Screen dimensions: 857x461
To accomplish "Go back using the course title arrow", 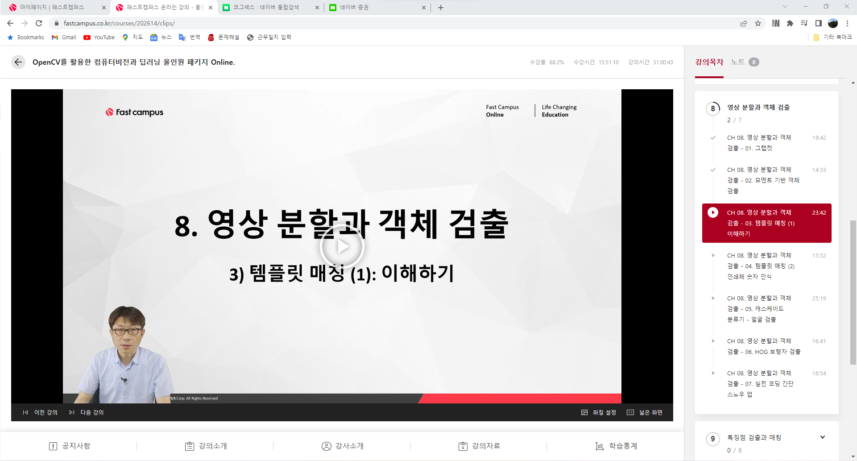I will coord(18,62).
